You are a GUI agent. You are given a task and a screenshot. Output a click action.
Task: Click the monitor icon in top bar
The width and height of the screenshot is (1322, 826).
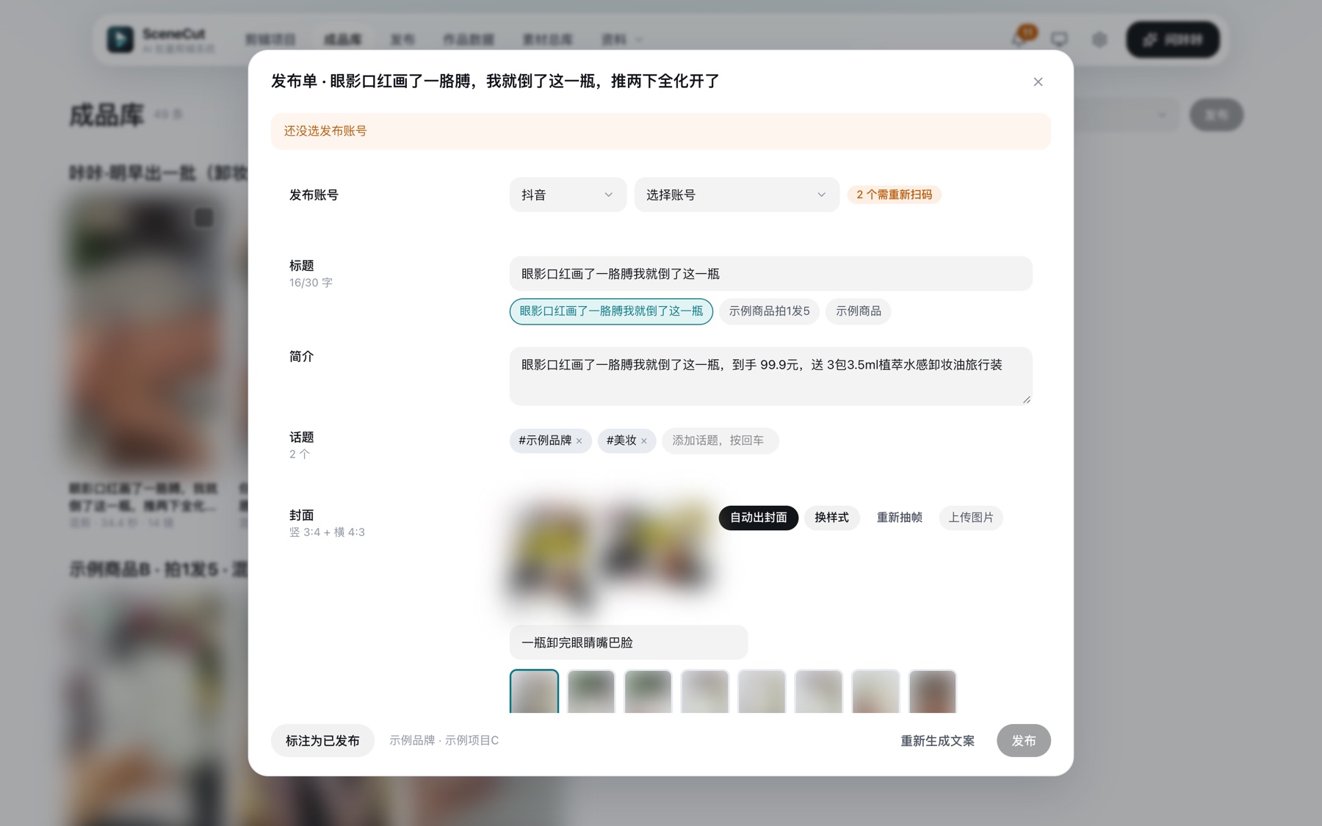pos(1059,39)
